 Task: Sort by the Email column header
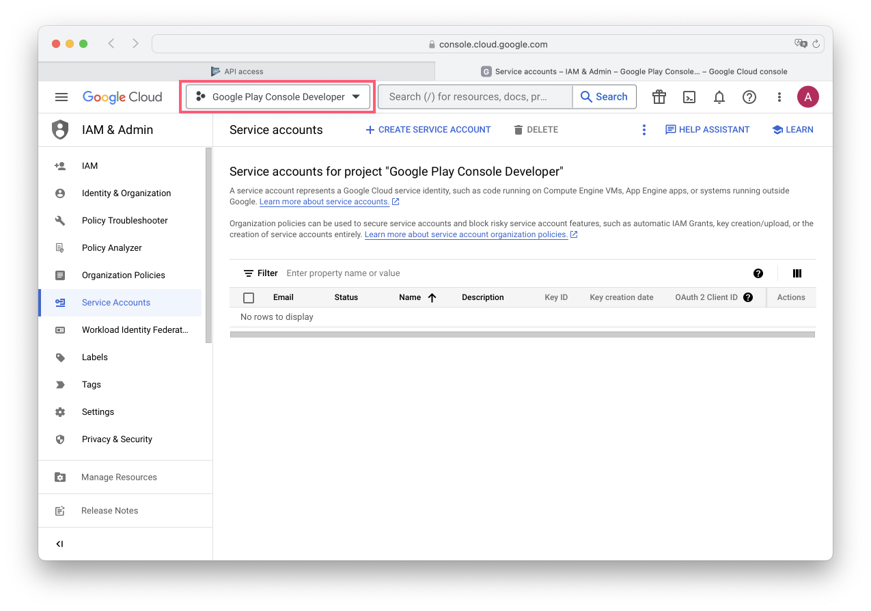284,297
